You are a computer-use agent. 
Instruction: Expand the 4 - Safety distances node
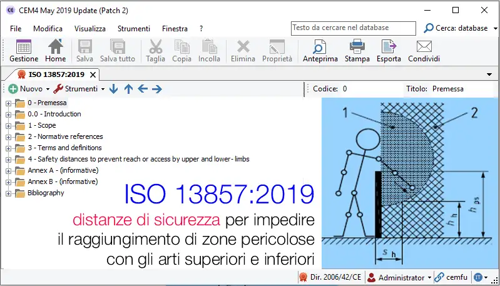[x=8, y=160]
